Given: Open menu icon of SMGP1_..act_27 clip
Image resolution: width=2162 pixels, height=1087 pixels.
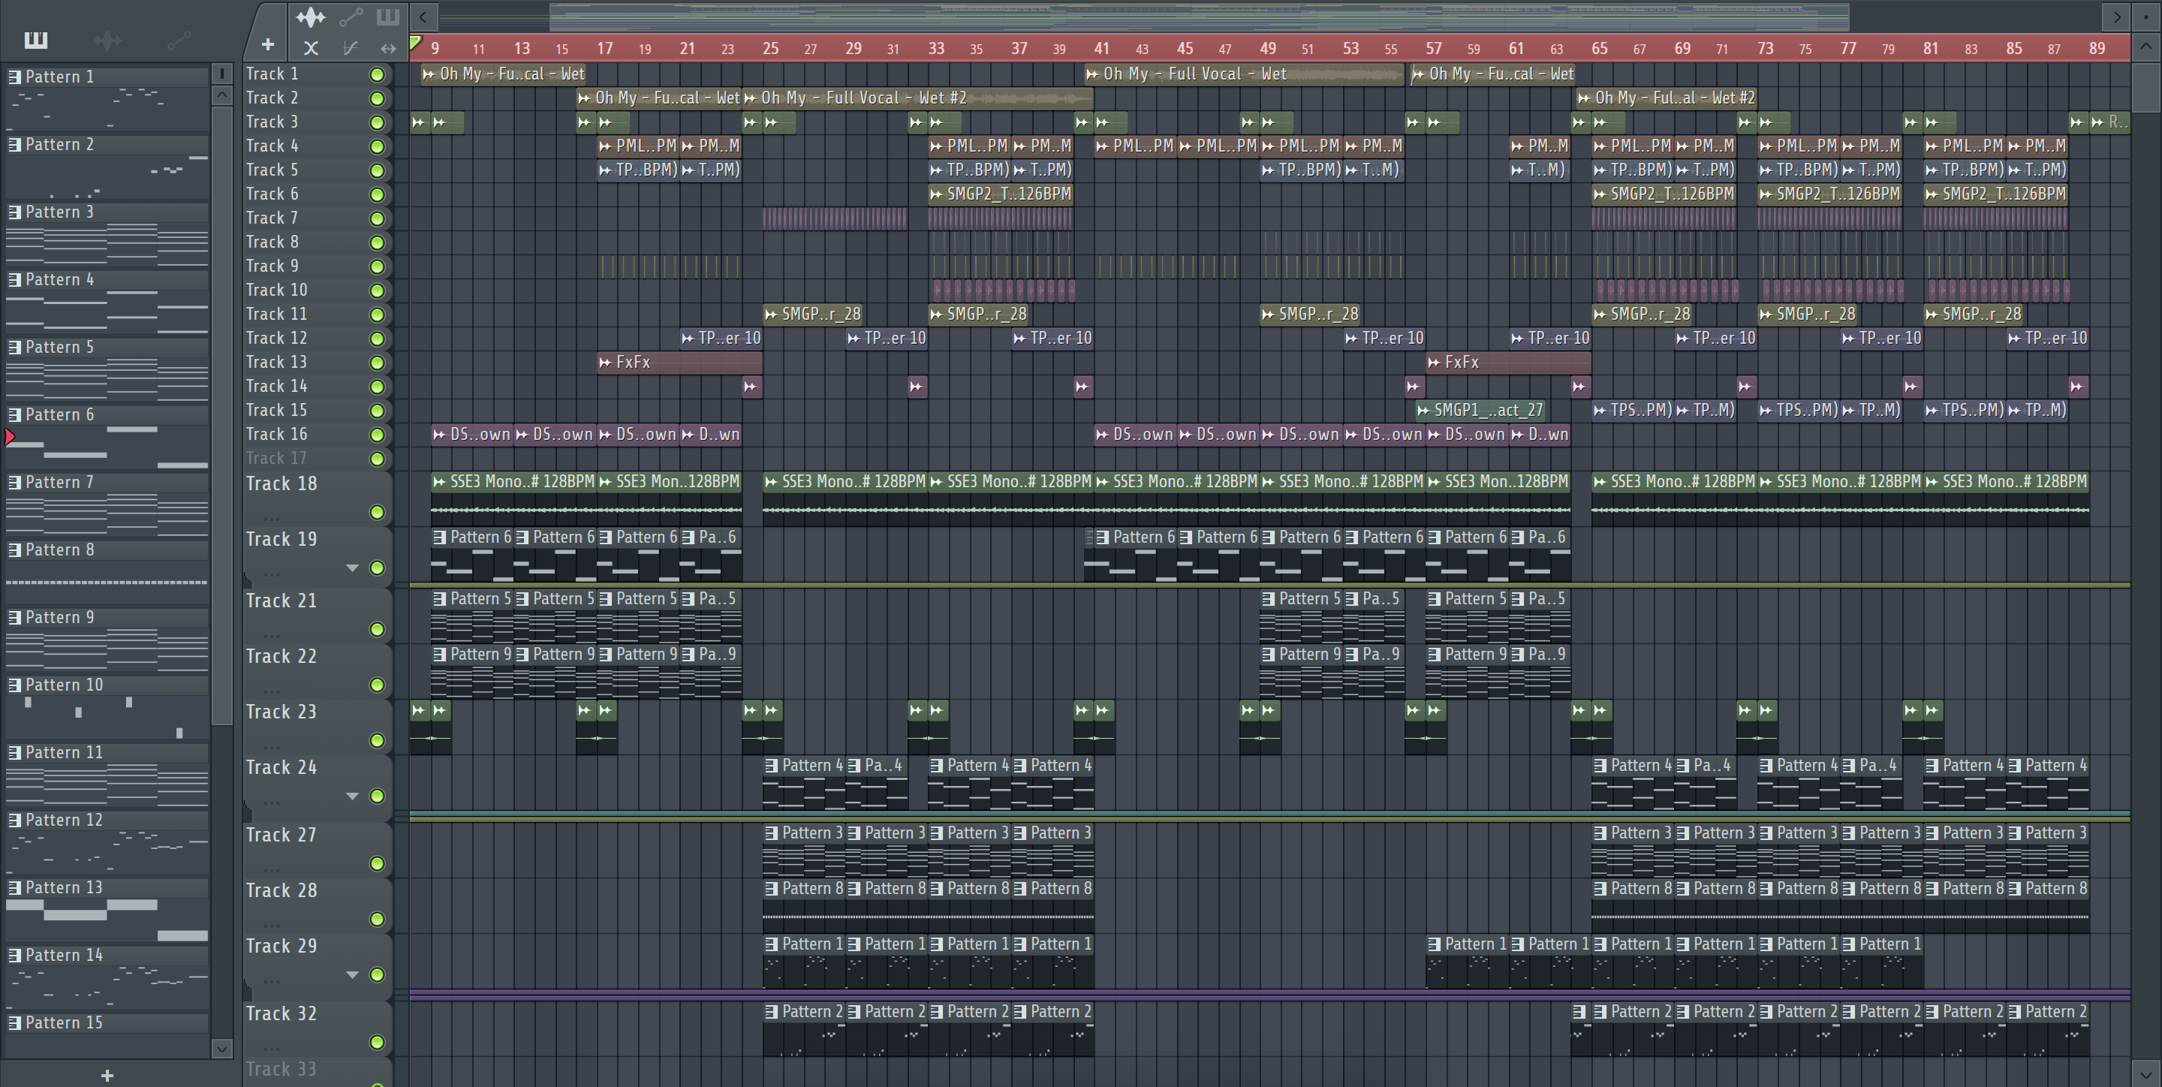Looking at the screenshot, I should tap(1423, 411).
